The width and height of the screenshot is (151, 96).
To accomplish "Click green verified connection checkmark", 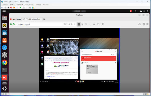I will tap(14, 24).
